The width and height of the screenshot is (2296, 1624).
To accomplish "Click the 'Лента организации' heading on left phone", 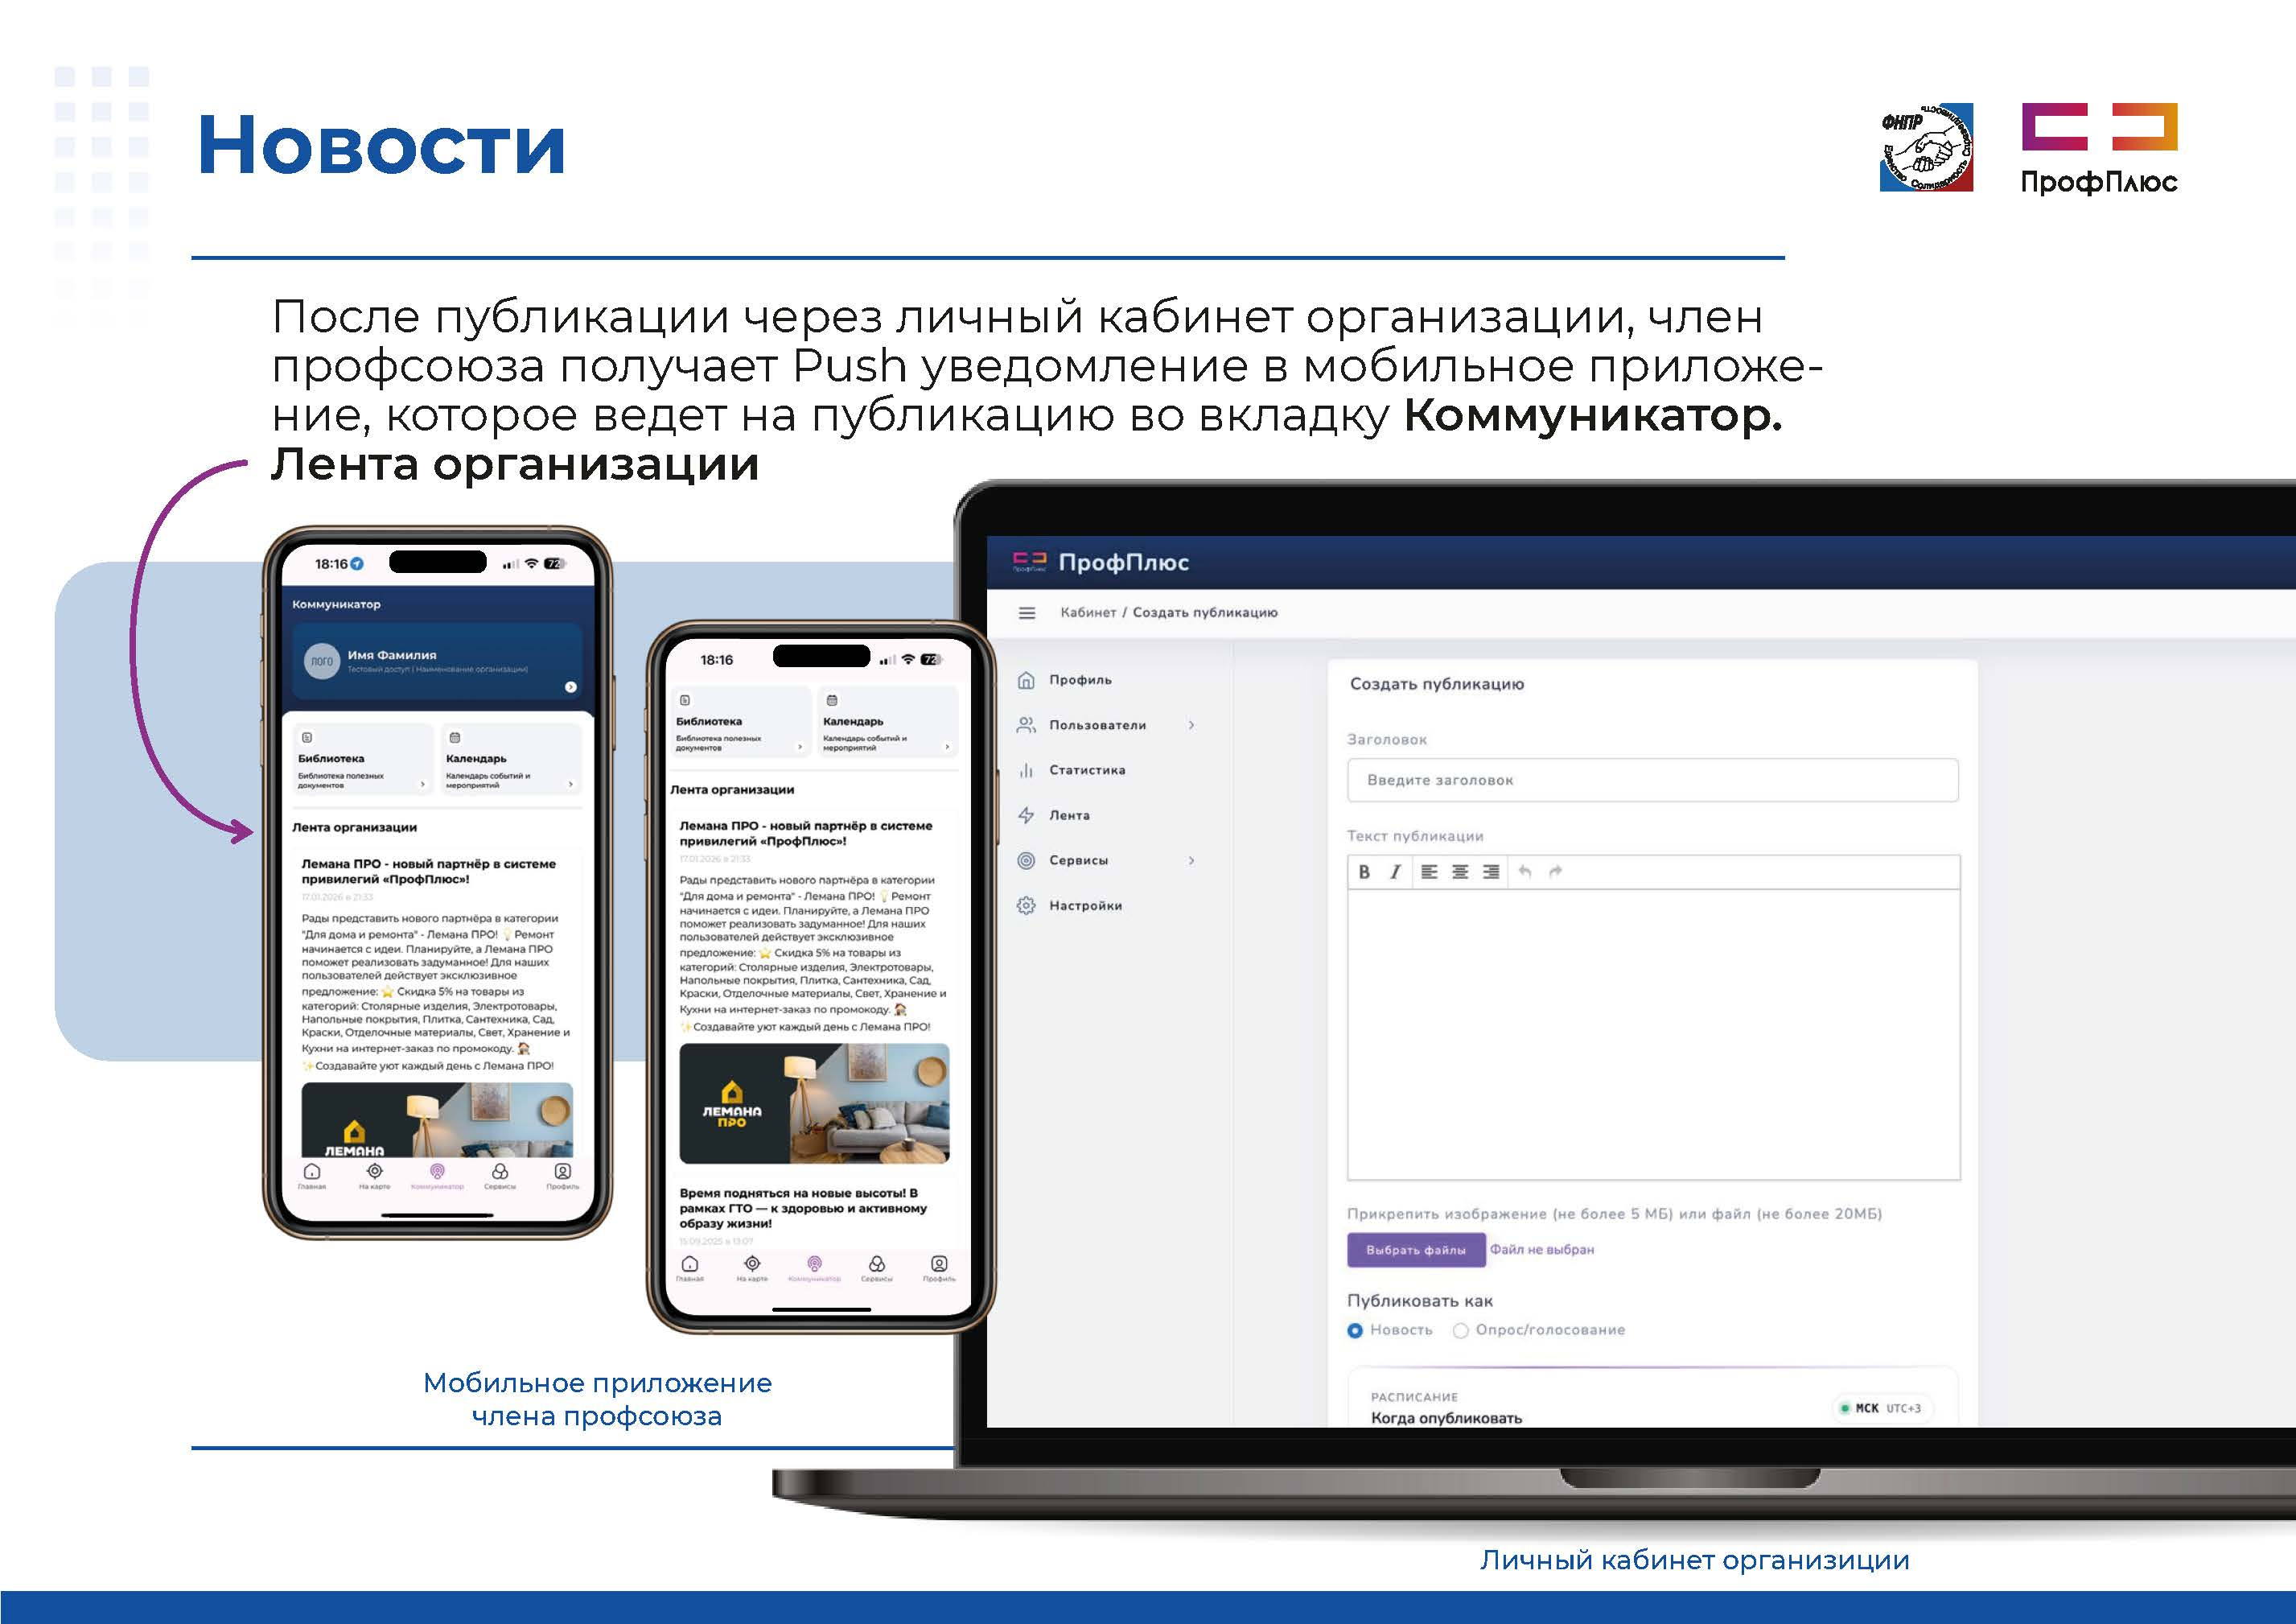I will (354, 827).
